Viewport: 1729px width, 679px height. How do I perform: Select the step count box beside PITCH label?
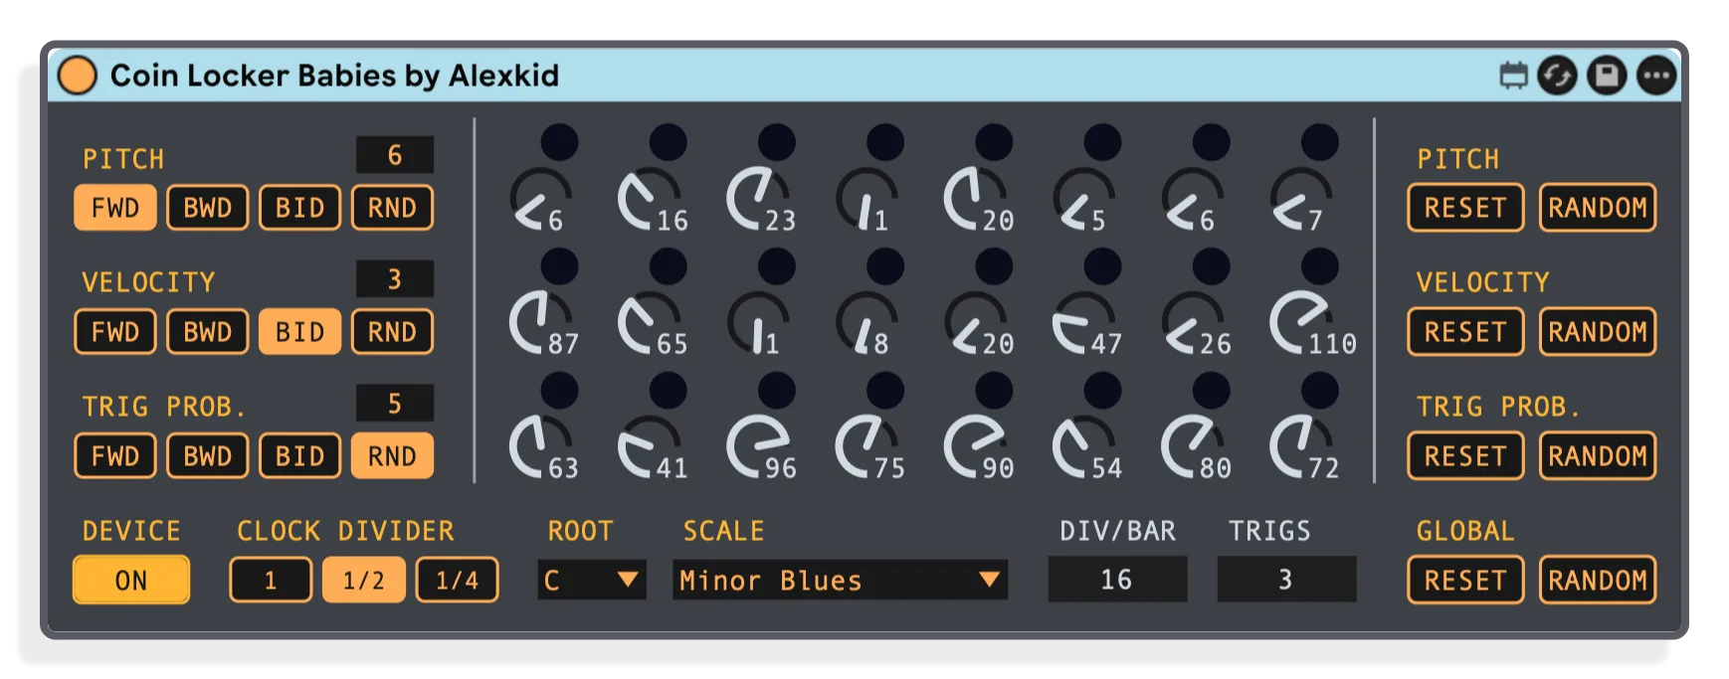(x=395, y=155)
